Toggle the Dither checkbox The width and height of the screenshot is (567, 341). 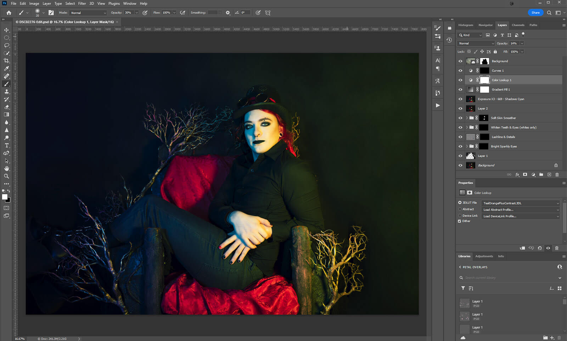pyautogui.click(x=460, y=221)
